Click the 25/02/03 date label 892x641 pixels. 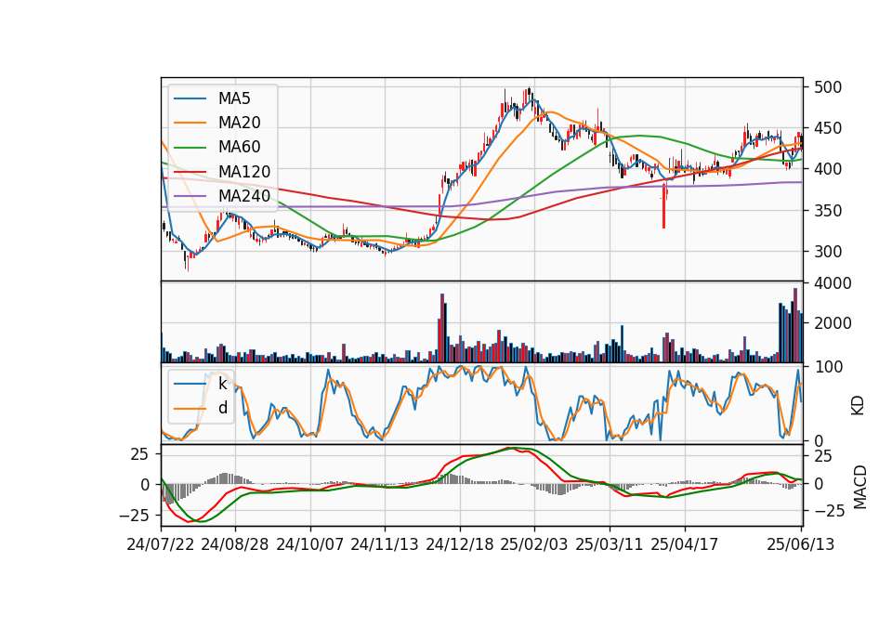point(534,544)
